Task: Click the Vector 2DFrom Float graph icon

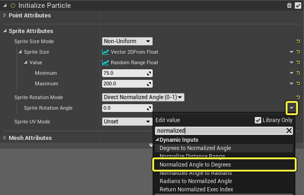Action: 105,52
